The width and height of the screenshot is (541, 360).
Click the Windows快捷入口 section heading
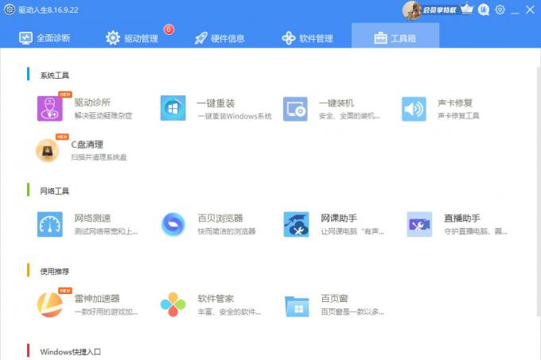pos(71,352)
